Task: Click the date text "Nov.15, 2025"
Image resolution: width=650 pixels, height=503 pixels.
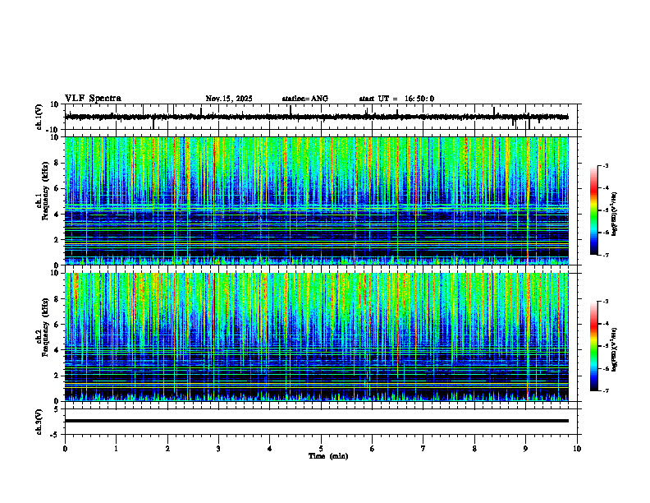Action: click(229, 99)
